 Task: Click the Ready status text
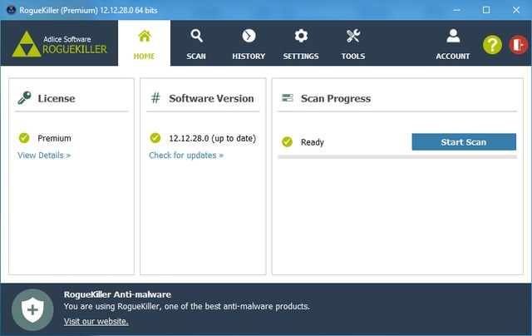(x=313, y=142)
